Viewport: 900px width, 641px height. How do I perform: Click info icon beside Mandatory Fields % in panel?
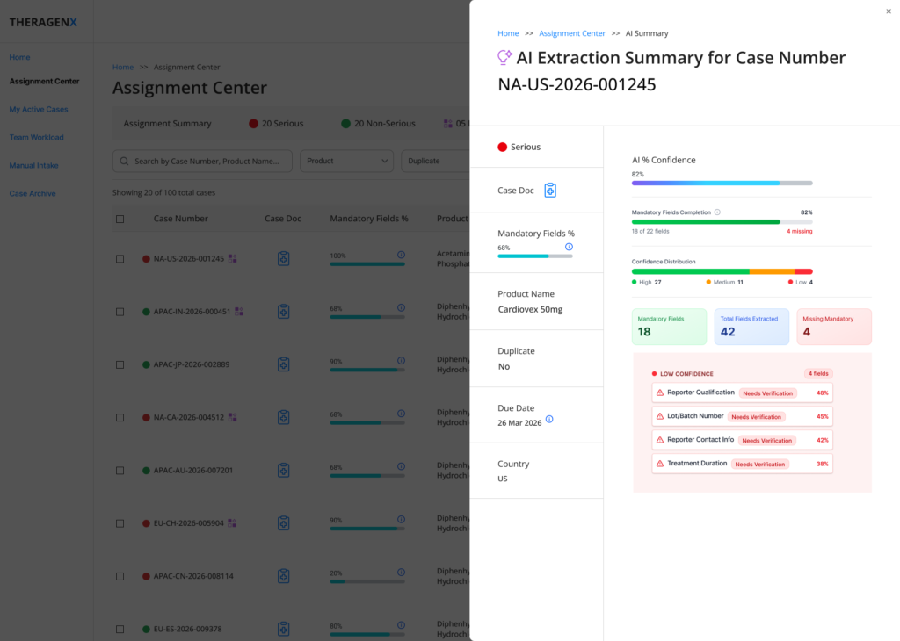tap(569, 247)
